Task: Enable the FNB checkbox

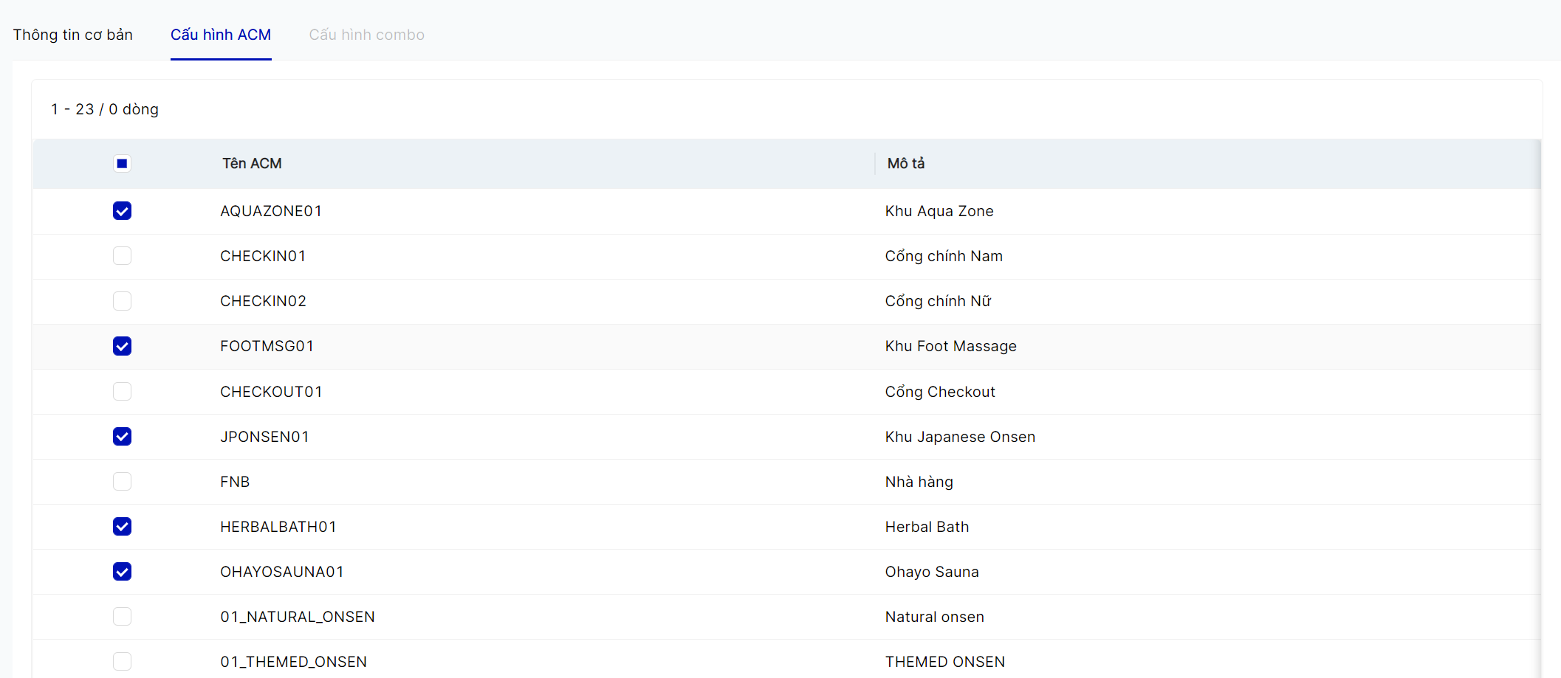Action: (x=123, y=482)
